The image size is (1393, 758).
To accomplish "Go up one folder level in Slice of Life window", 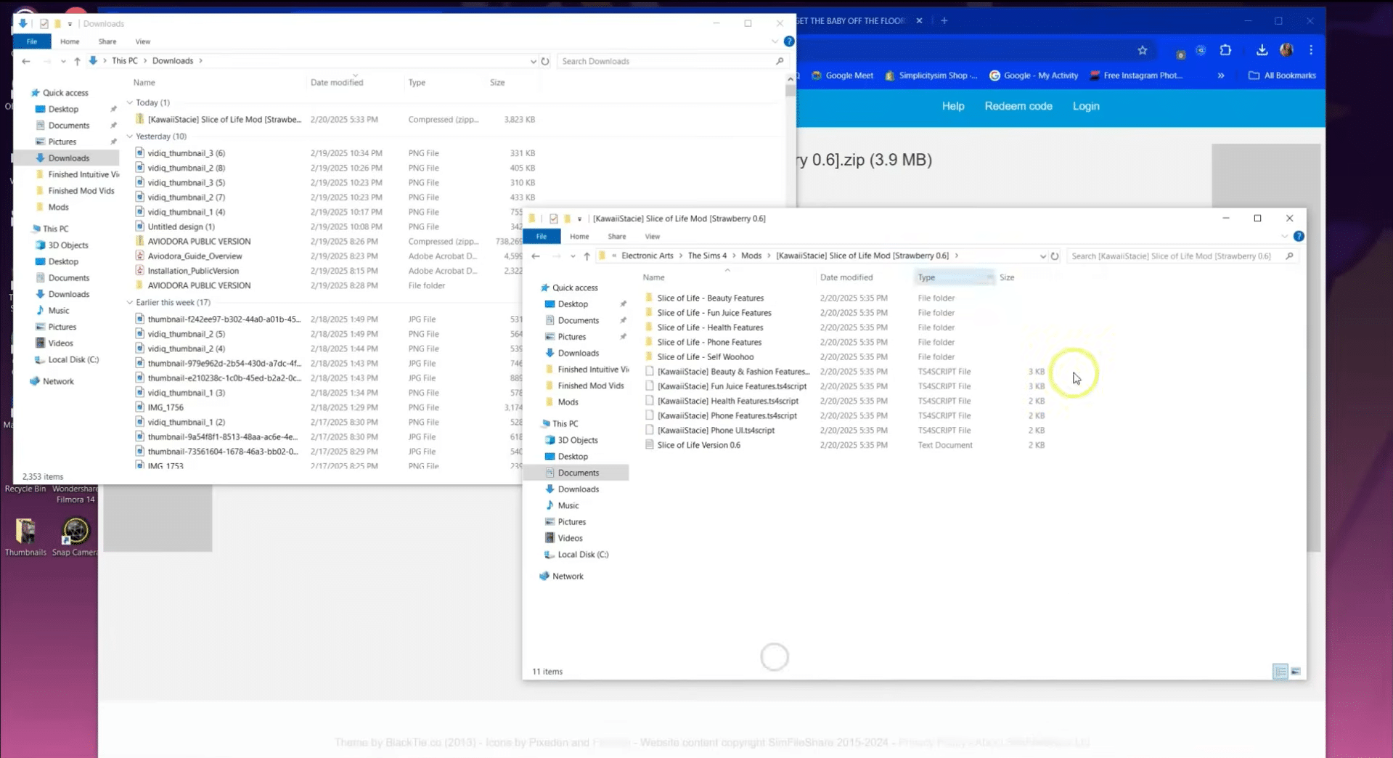I will pos(587,256).
